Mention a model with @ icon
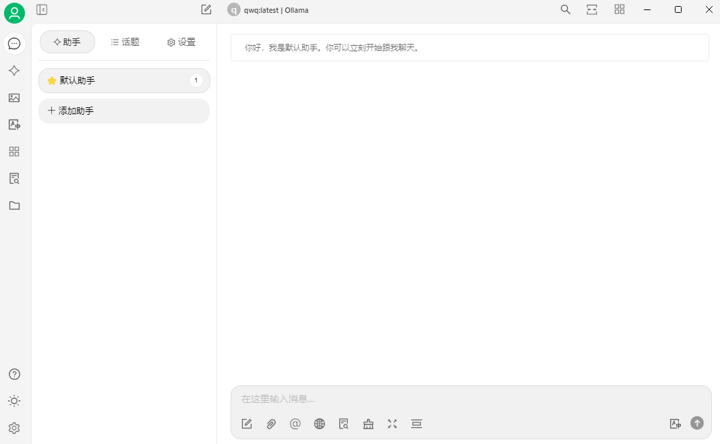720x444 pixels. pyautogui.click(x=295, y=424)
